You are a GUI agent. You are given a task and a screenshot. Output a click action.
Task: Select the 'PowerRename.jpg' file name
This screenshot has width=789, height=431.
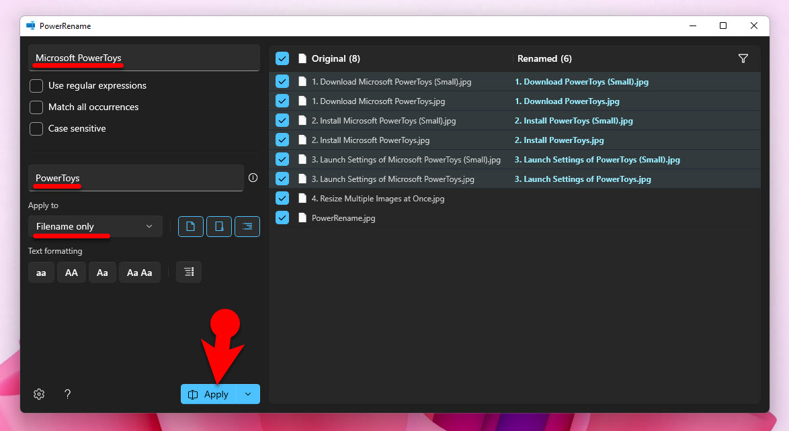coord(343,218)
